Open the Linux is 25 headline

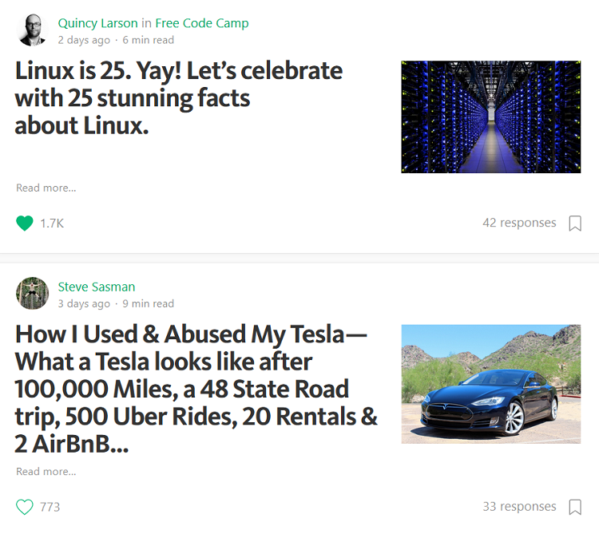(x=179, y=97)
